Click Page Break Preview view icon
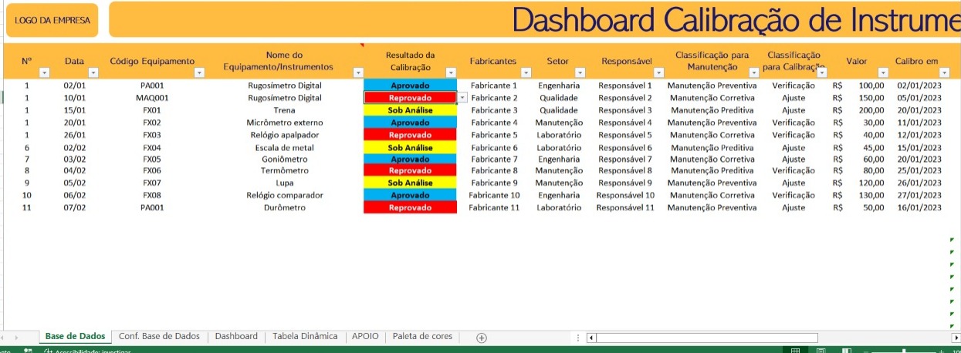 (848, 351)
